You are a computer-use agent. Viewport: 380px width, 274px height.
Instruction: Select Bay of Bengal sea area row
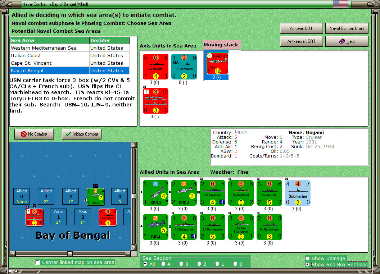70,70
